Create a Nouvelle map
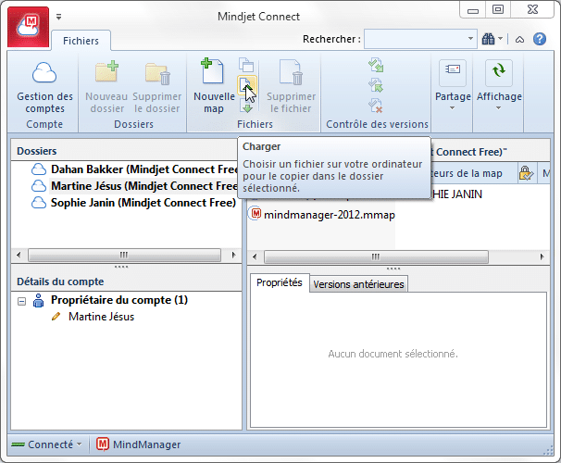 214,86
